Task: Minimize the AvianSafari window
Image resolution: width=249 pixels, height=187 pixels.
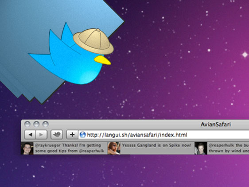Action: coord(36,124)
